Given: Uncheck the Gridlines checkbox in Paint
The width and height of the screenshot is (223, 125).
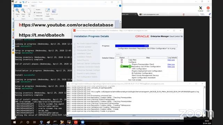Looking at the screenshot, I should coord(34,12).
